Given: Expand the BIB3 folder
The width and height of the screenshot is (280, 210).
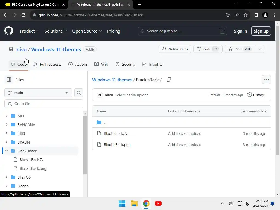Looking at the screenshot, I should coord(7,133).
